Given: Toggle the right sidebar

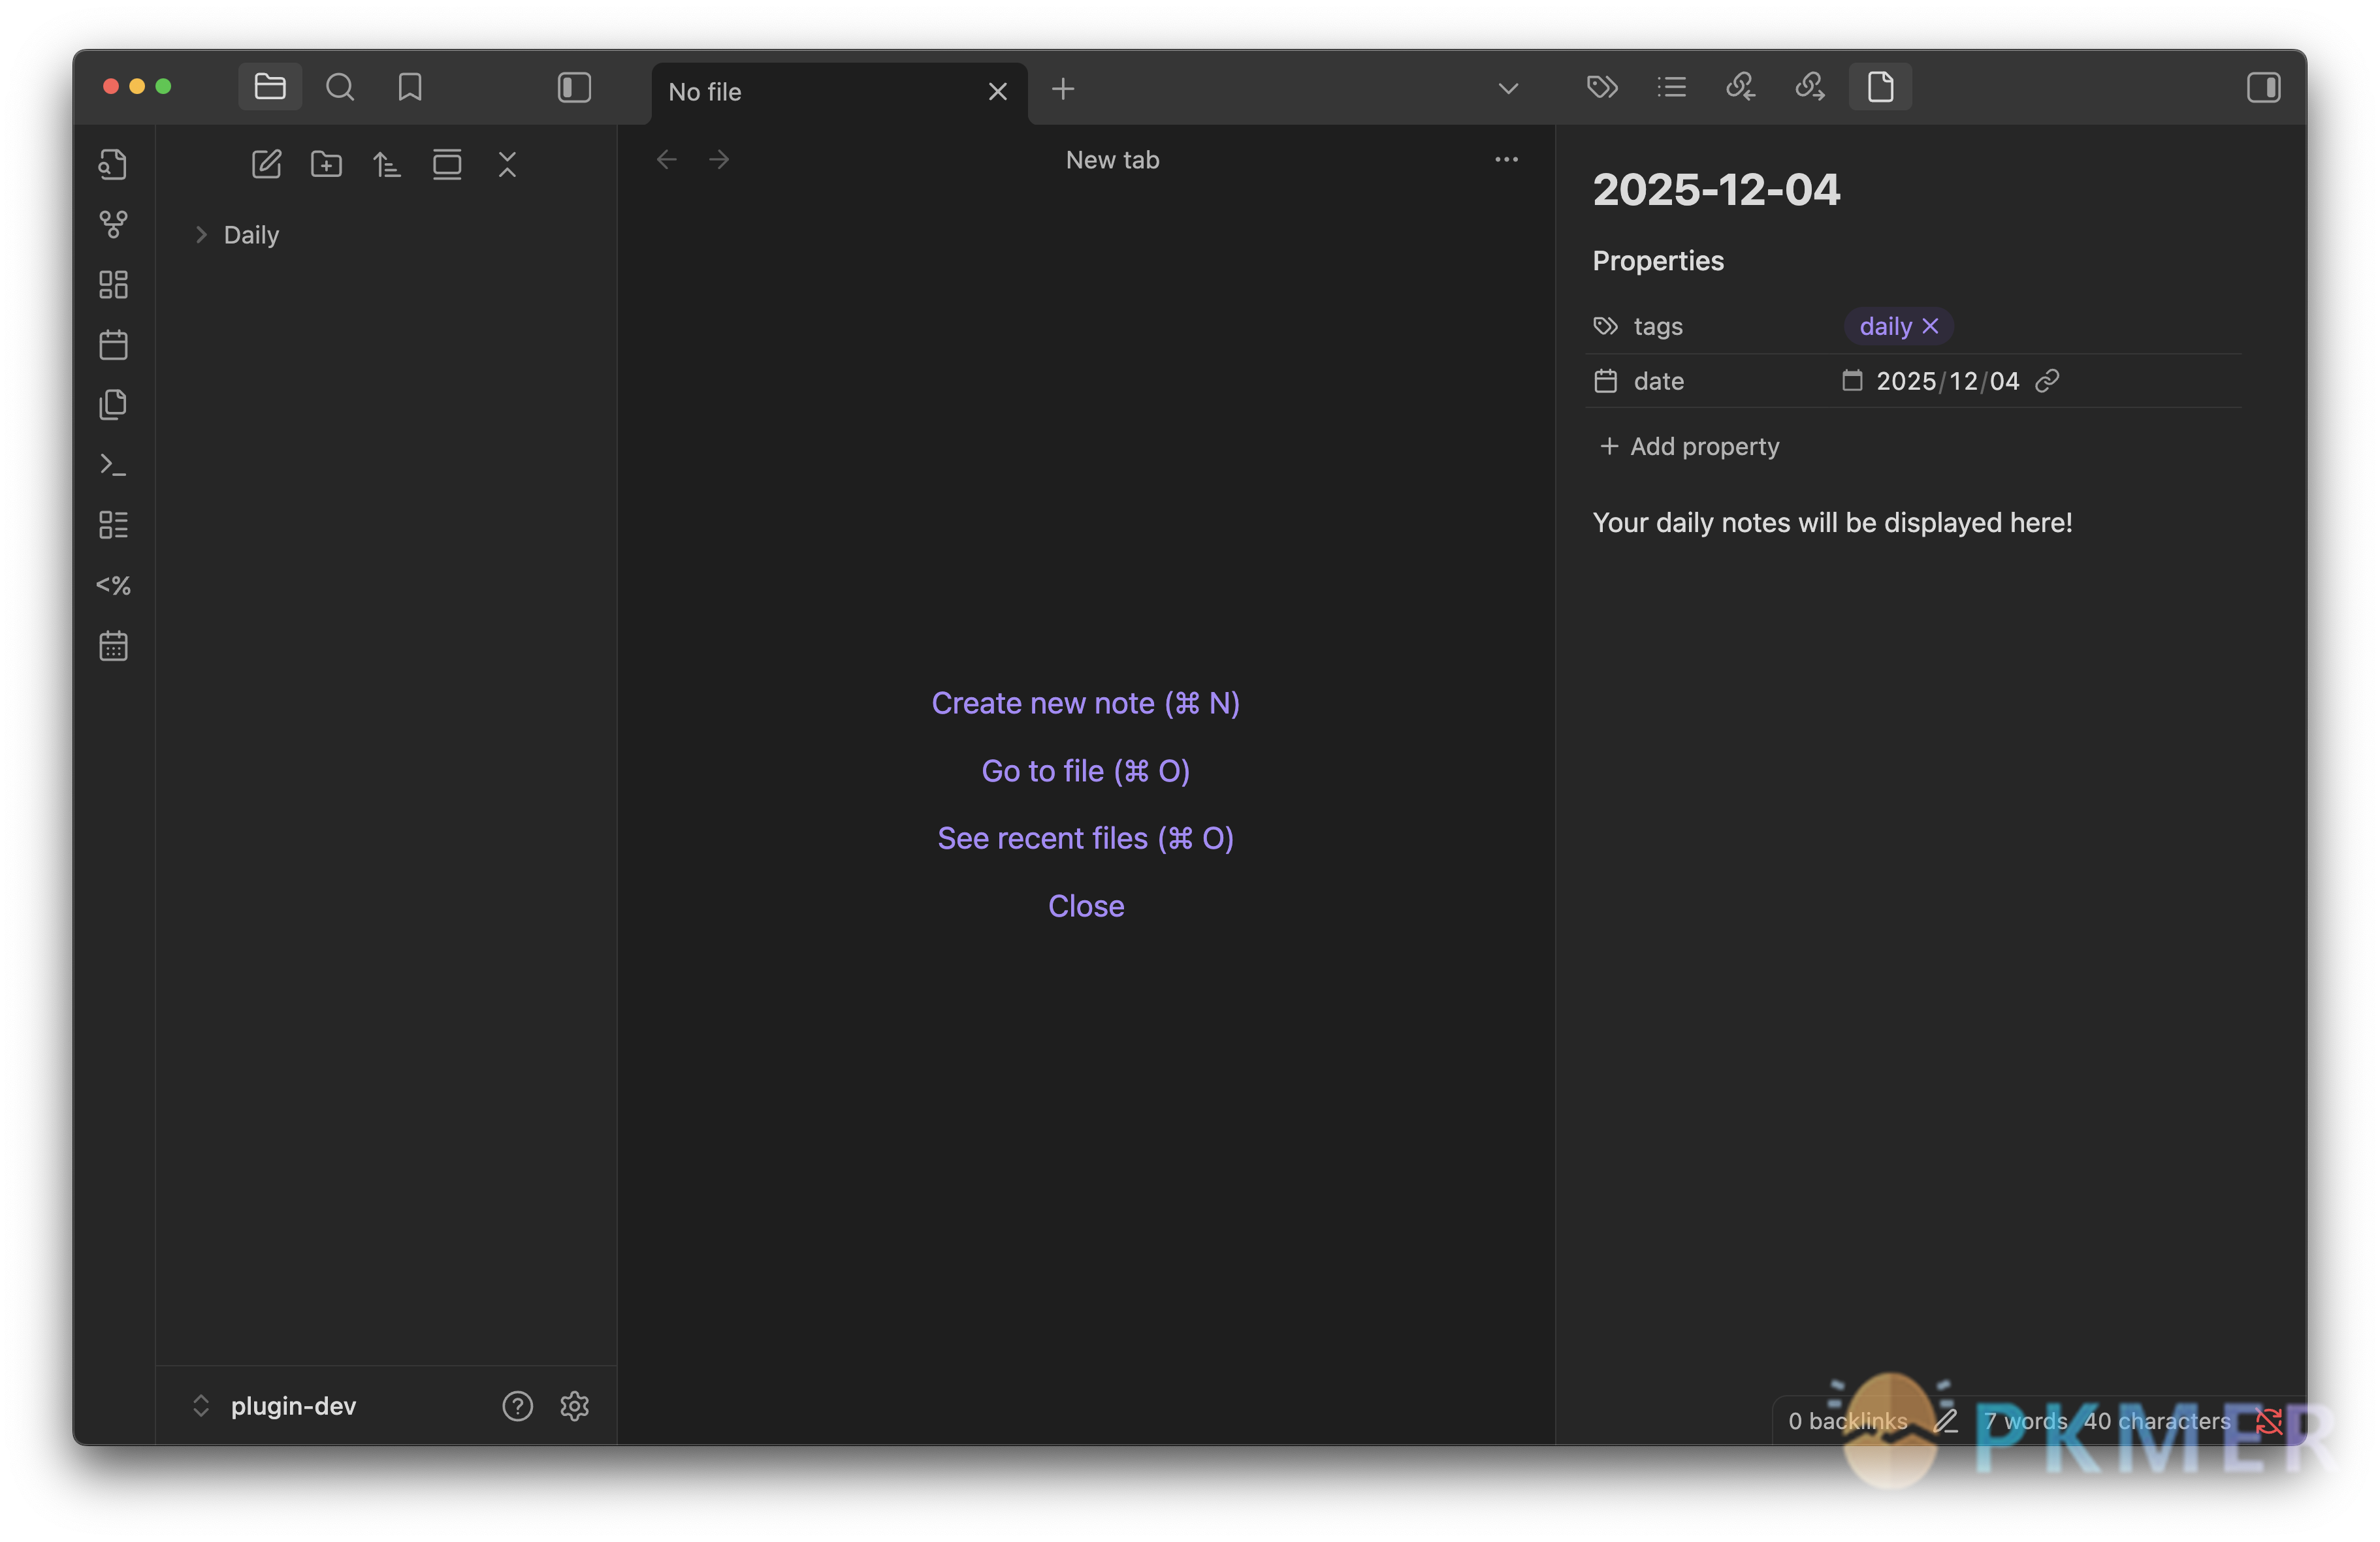Looking at the screenshot, I should click(x=2263, y=88).
